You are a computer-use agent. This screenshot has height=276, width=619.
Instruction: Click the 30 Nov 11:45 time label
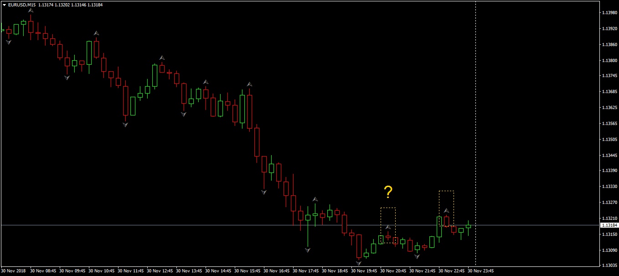pyautogui.click(x=131, y=271)
